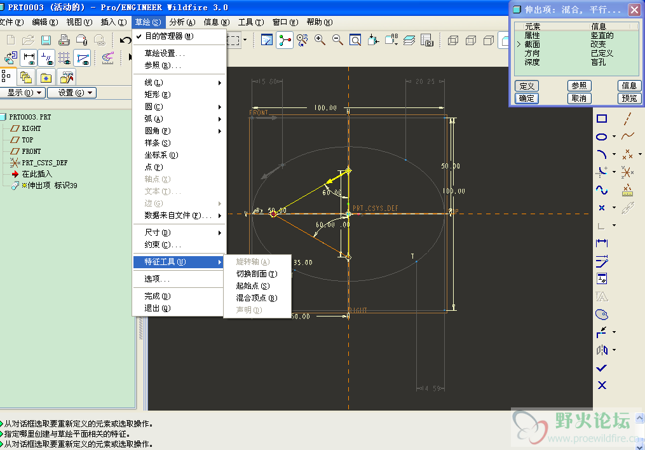
Task: Click the 信息 button in dialog
Action: coord(629,86)
